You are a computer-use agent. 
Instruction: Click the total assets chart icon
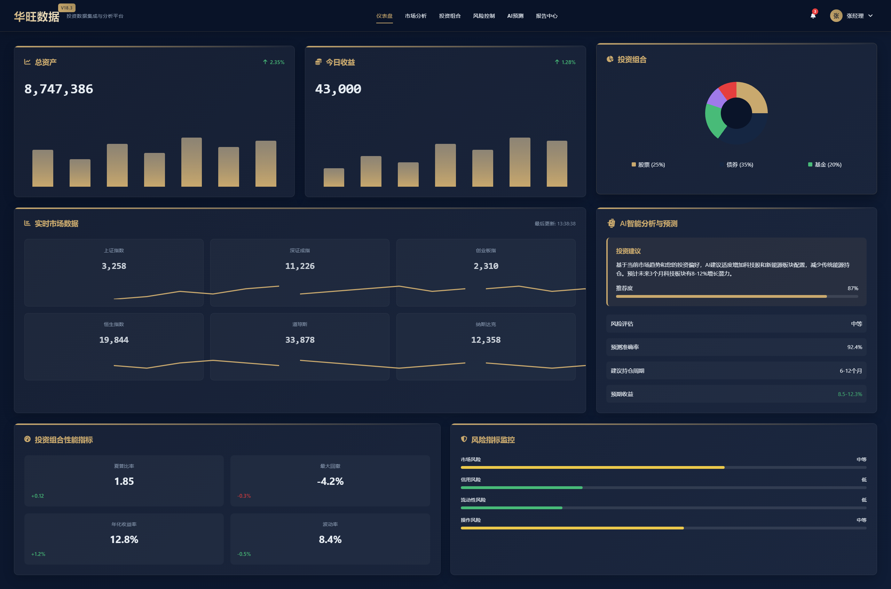coord(27,62)
